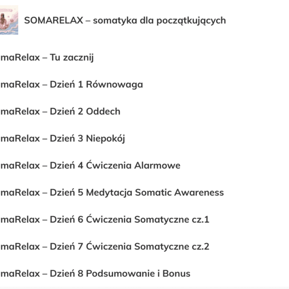Open Dzień 3 Niepokój lesson

pos(63,139)
